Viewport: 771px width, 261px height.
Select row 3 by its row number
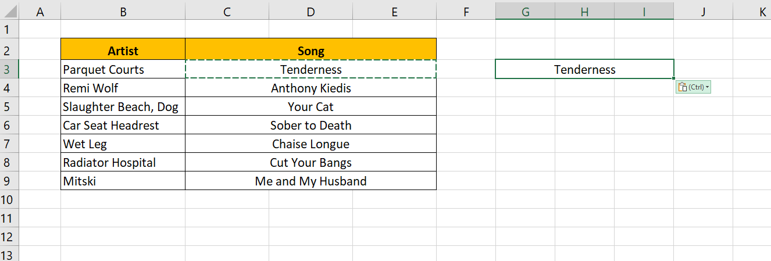[x=10, y=70]
